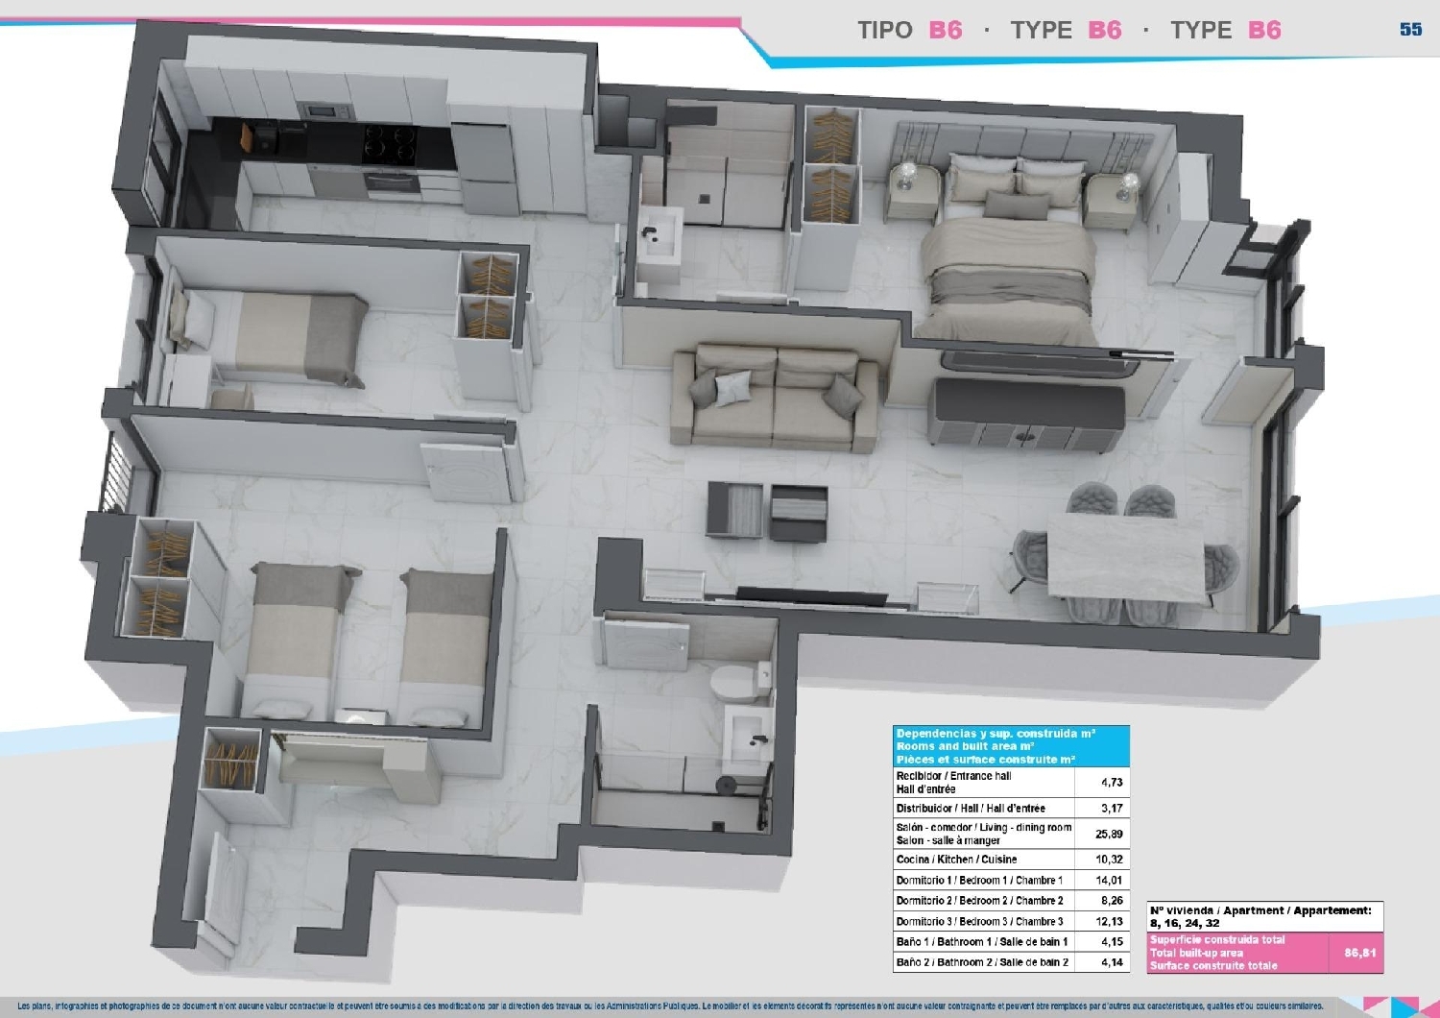This screenshot has height=1018, width=1440.
Task: Click the 'Cocina / Kitchen / Cuisine' label
Action: 956,860
